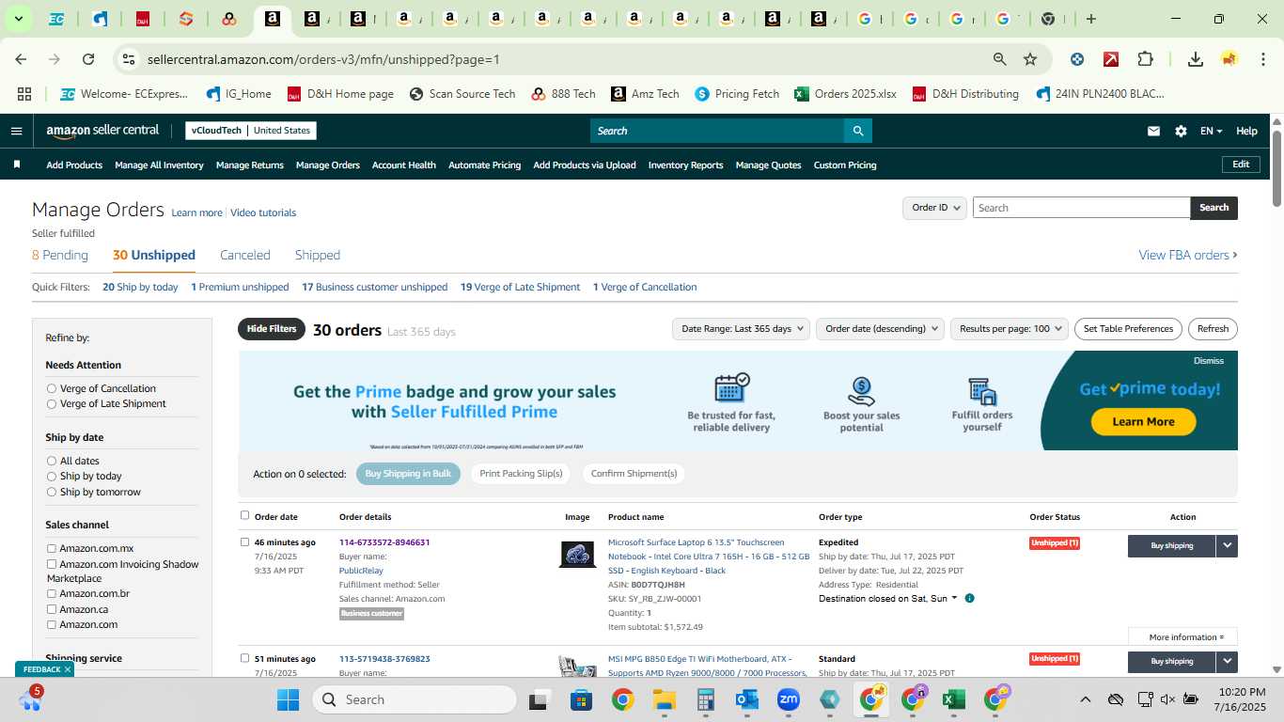
Task: Open the zoom magnifier icon in address bar
Action: [1000, 59]
